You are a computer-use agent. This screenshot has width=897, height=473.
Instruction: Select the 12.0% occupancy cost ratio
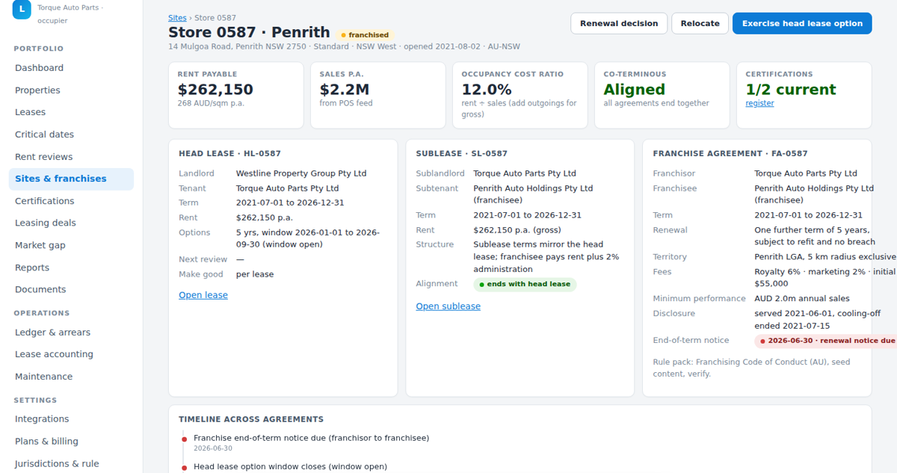coord(487,90)
